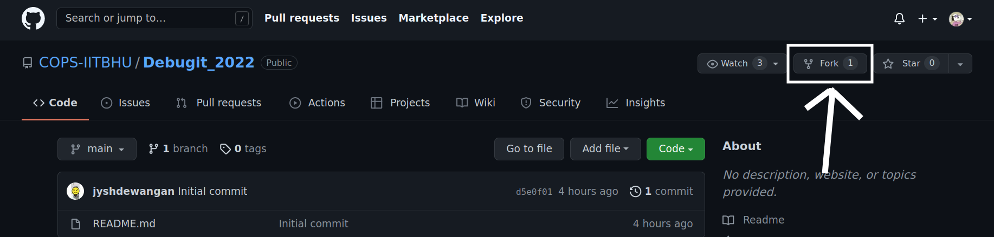Open the Wiki tab

(x=476, y=103)
